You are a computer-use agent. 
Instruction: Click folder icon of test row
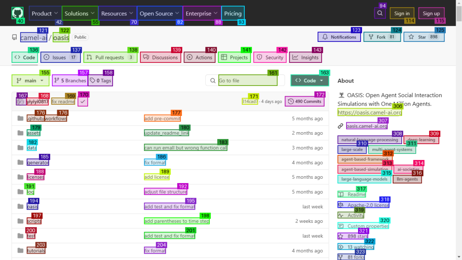[x=21, y=236]
